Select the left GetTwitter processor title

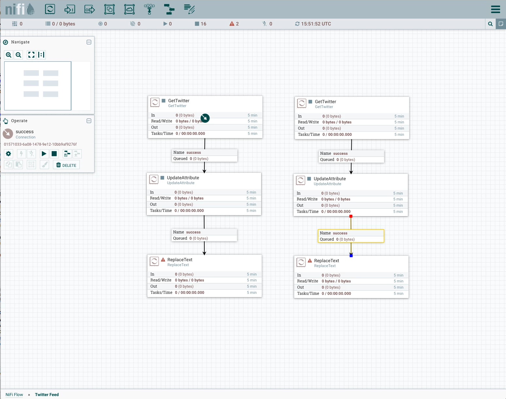[x=179, y=101]
